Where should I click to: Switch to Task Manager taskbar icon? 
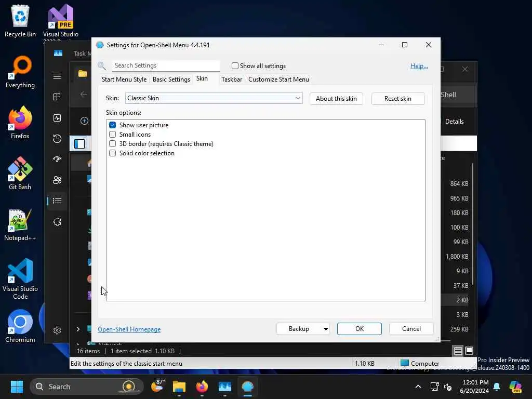(224, 387)
